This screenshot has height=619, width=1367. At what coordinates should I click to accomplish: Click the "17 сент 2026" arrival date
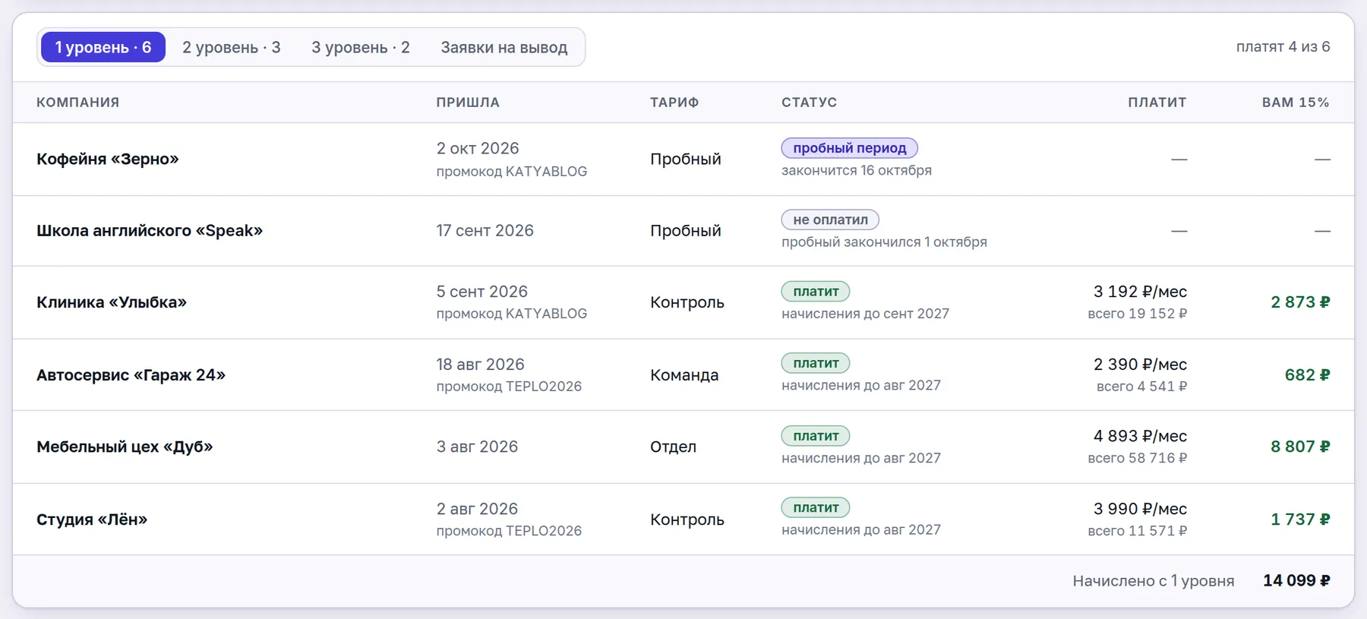pos(485,230)
